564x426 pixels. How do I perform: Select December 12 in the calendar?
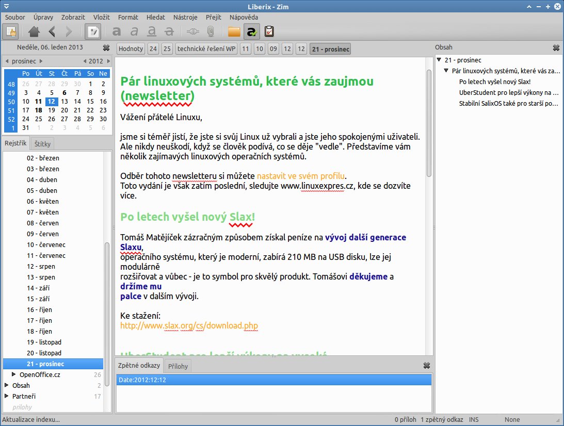(x=52, y=102)
